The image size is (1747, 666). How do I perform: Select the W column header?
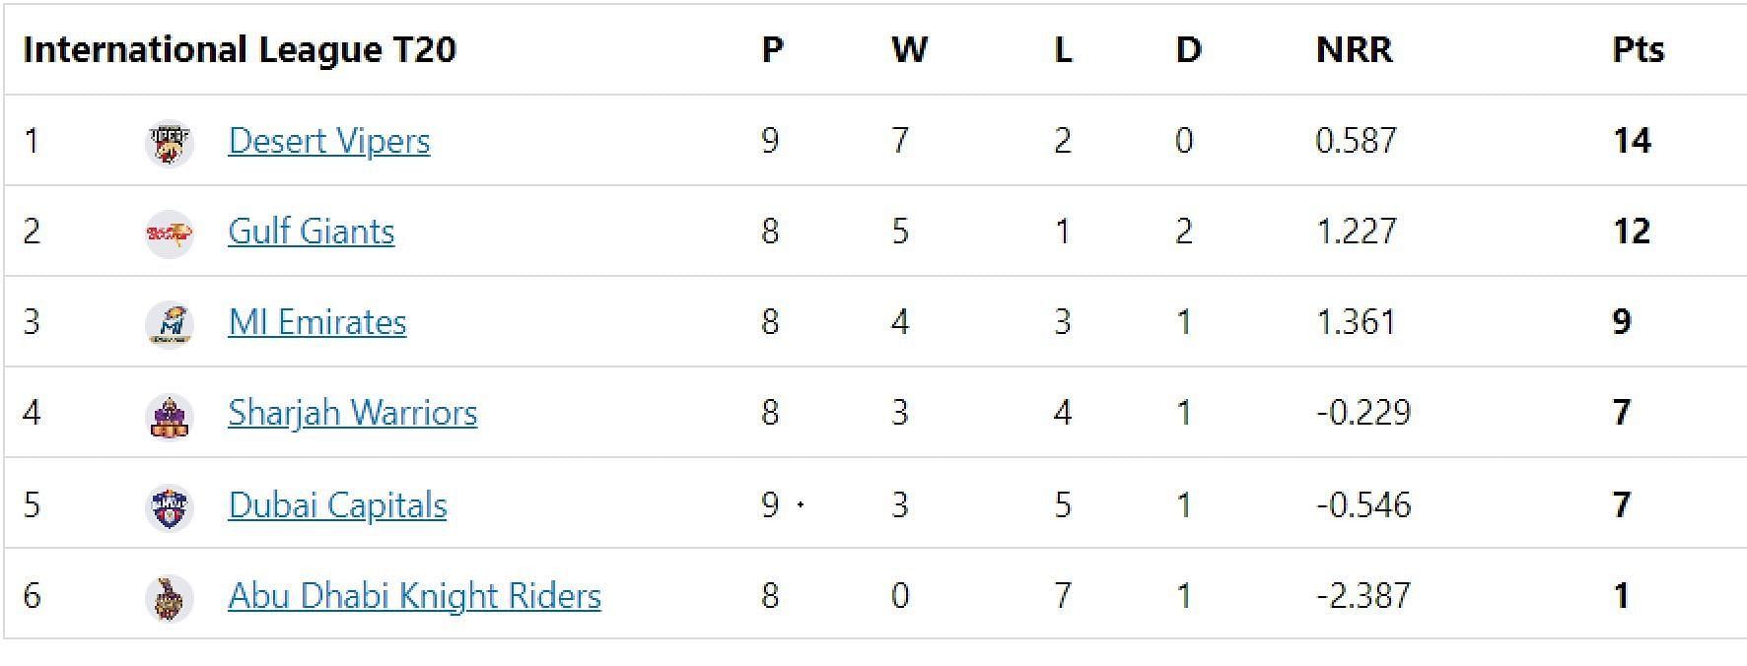[x=909, y=49]
